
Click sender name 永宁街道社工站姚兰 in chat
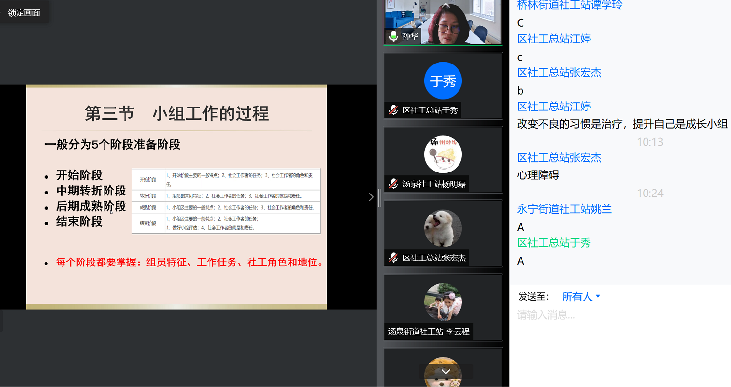564,209
